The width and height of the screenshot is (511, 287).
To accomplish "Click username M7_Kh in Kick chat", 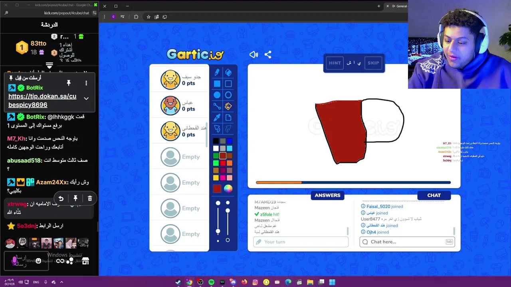I will (x=16, y=138).
